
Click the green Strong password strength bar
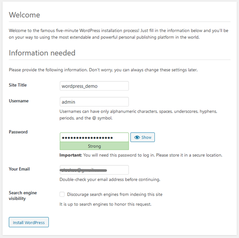pos(94,146)
